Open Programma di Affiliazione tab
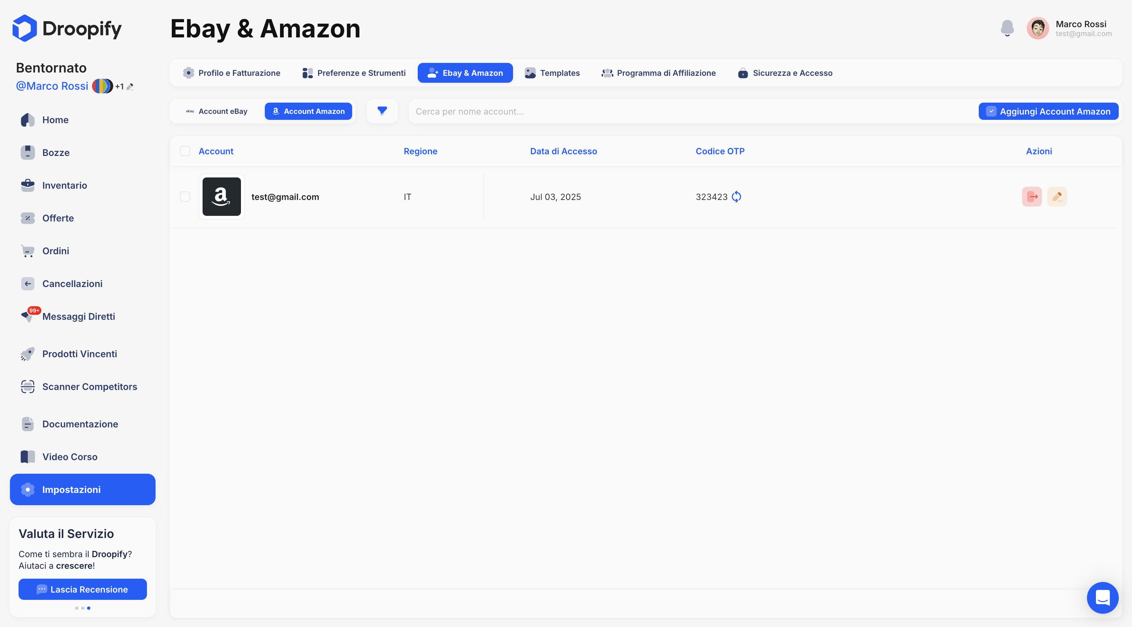The image size is (1132, 627). (x=658, y=73)
